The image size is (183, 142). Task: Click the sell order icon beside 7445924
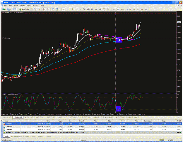(4, 124)
